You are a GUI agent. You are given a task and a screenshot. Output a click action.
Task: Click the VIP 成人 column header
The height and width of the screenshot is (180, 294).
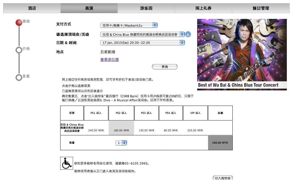pyautogui.click(x=195, y=113)
